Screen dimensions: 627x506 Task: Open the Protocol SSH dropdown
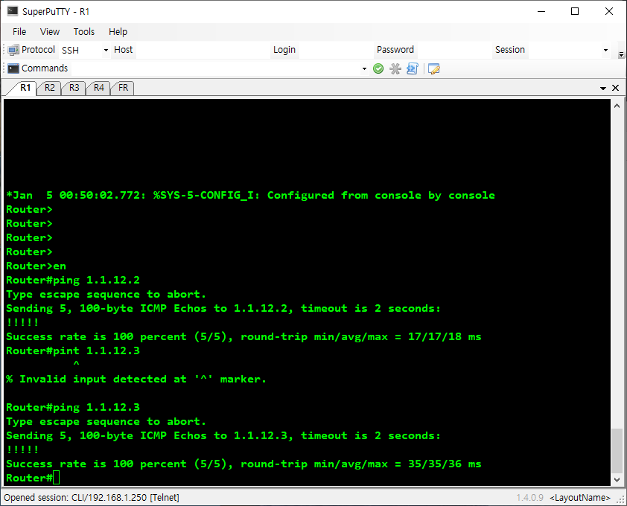click(x=106, y=50)
